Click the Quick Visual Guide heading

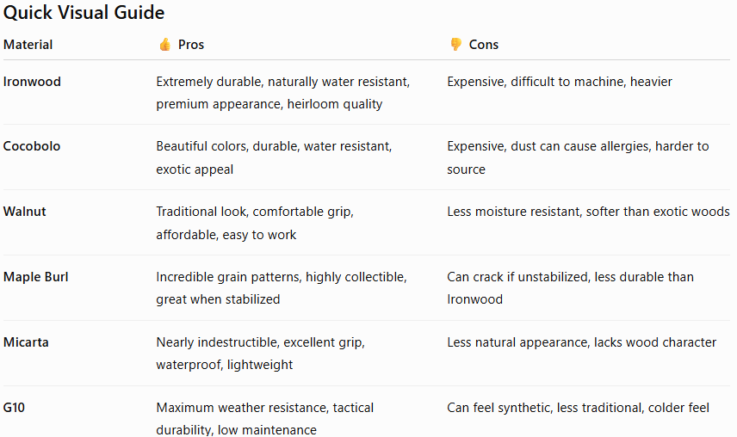tap(84, 12)
